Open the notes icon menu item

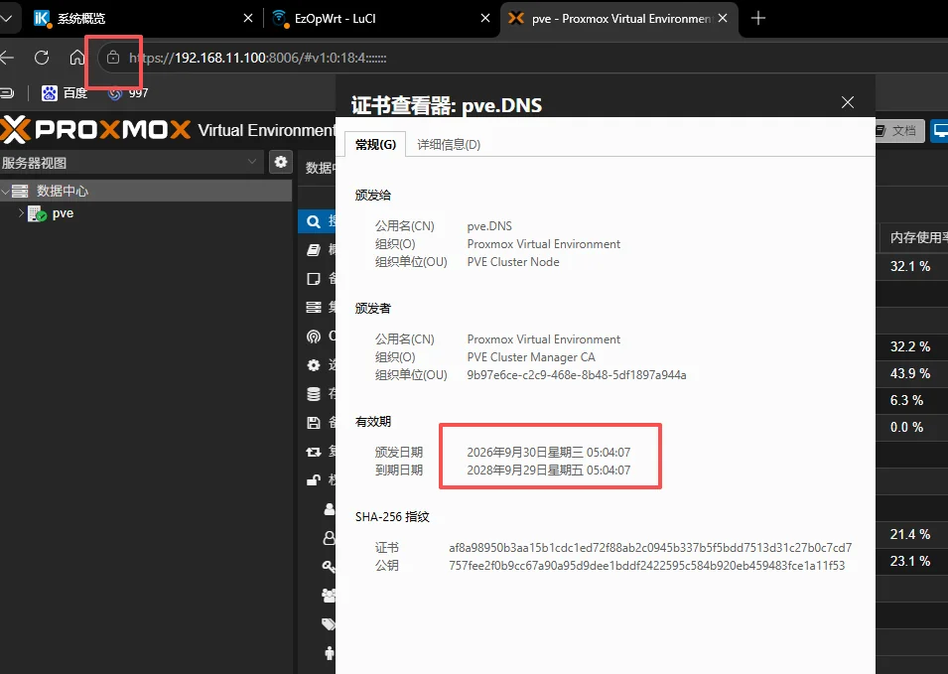[313, 279]
